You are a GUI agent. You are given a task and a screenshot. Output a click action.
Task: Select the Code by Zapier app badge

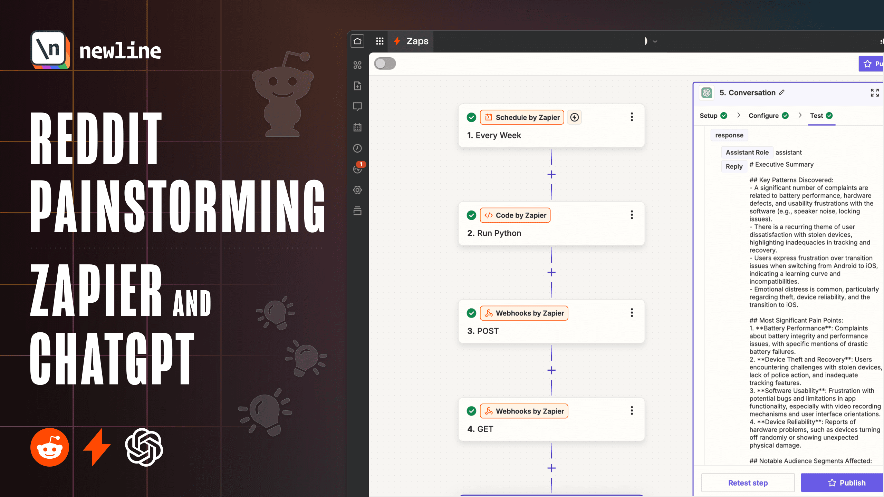coord(515,215)
